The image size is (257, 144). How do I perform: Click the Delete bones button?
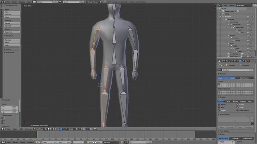(12, 17)
